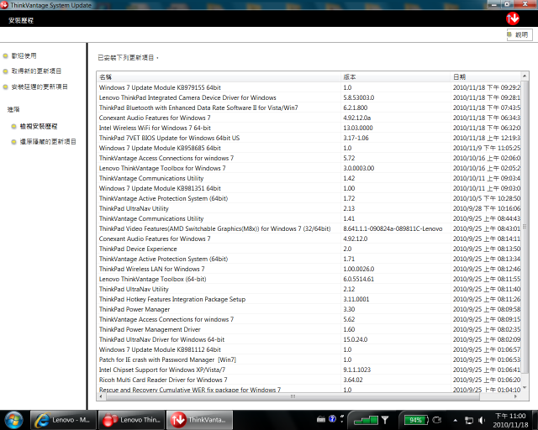
Task: Open 安裝延遲的更新項目 in the sidebar
Action: point(40,87)
